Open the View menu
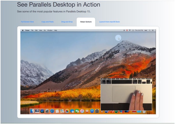Image resolution: width=175 pixels, height=124 pixels. [x=41, y=30]
